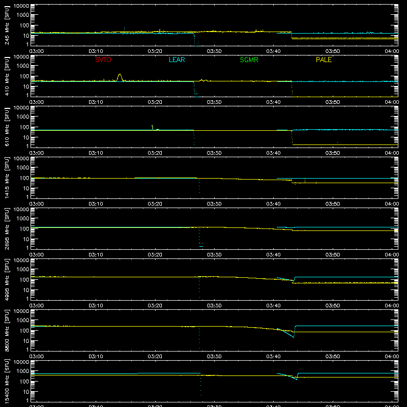This screenshot has height=407, width=407.
Task: Click the 03:30 tick under the 4995 MHz plot
Action: [x=214, y=306]
